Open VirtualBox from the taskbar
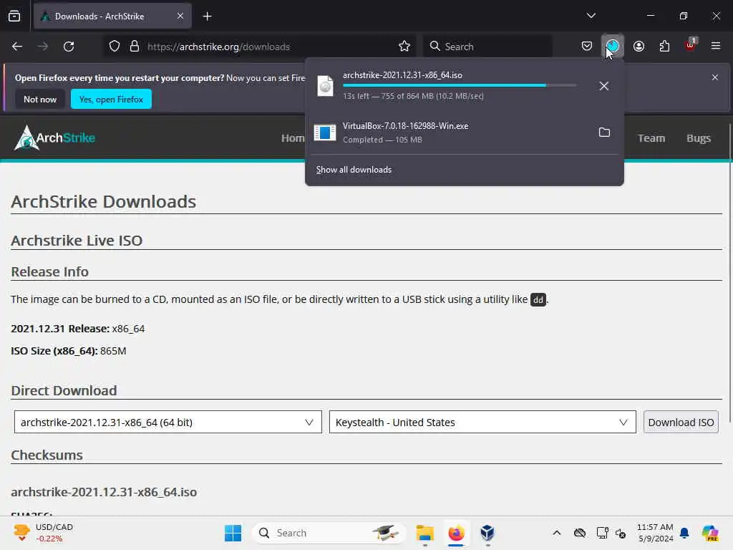 point(487,533)
